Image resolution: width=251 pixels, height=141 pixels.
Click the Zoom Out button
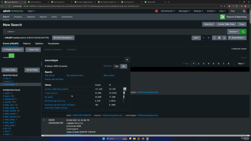pyautogui.click(x=33, y=50)
